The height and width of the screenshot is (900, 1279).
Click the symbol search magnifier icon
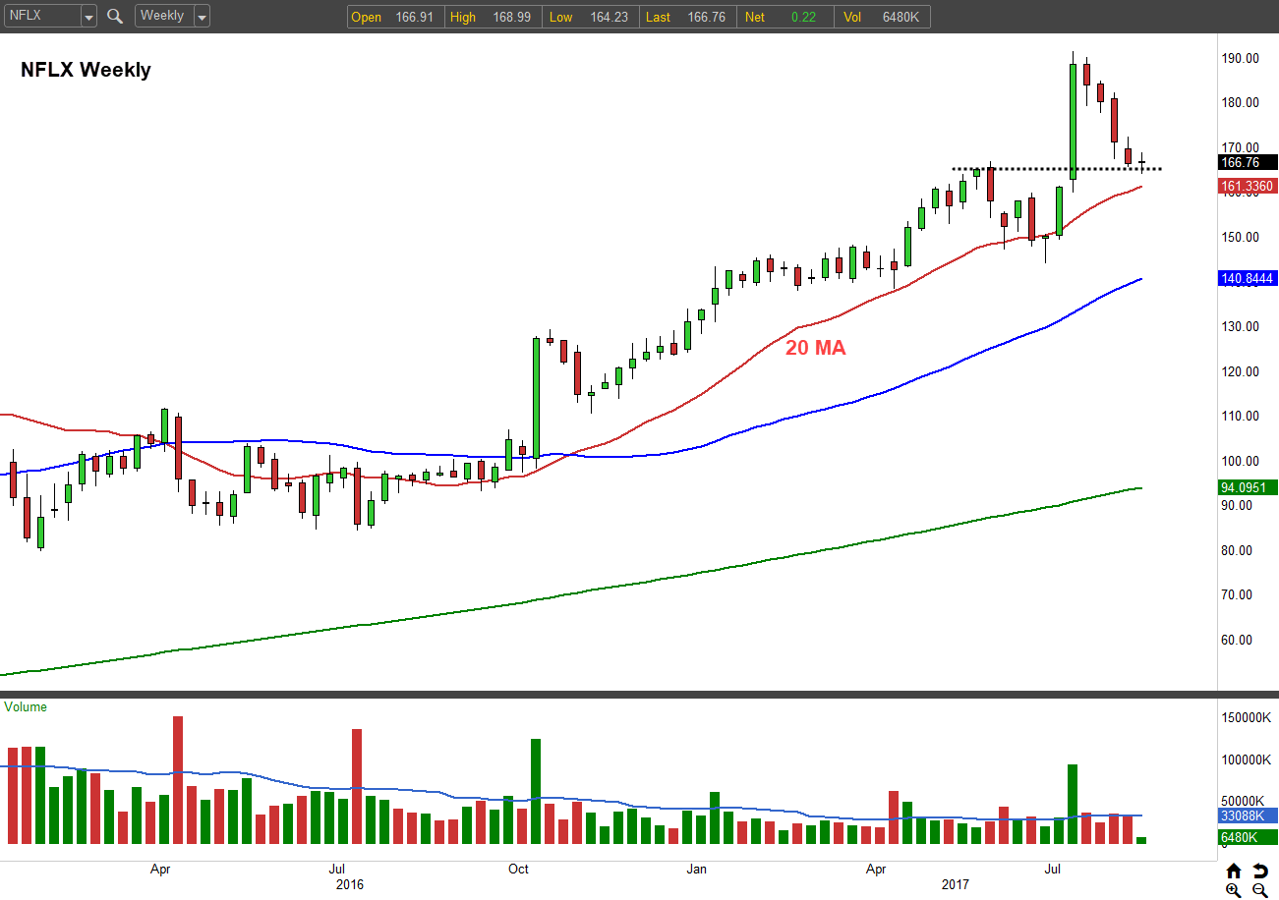pos(115,16)
